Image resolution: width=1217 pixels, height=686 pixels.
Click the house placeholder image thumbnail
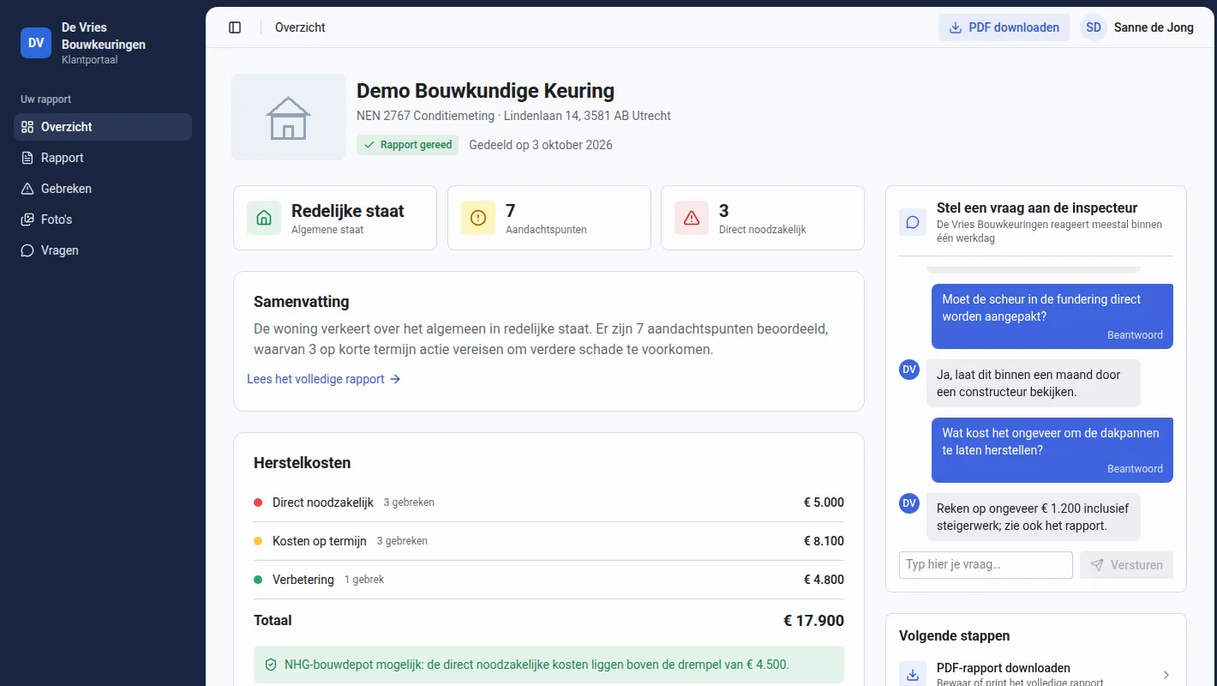(x=289, y=117)
